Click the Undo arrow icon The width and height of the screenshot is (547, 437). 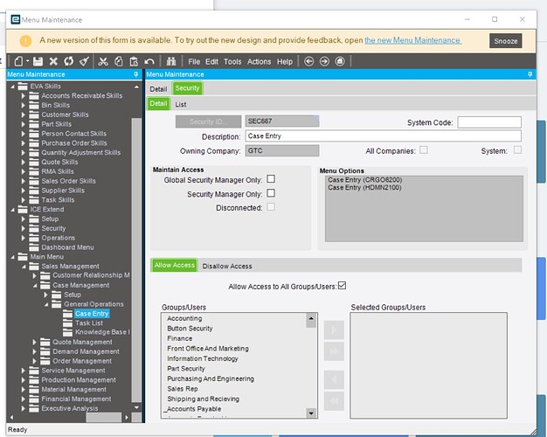[x=149, y=61]
